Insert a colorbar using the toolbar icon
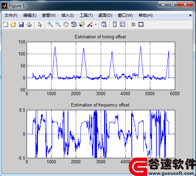The image size is (196, 176). (115, 24)
